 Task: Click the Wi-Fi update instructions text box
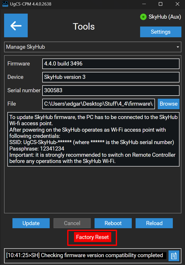pos(93,139)
